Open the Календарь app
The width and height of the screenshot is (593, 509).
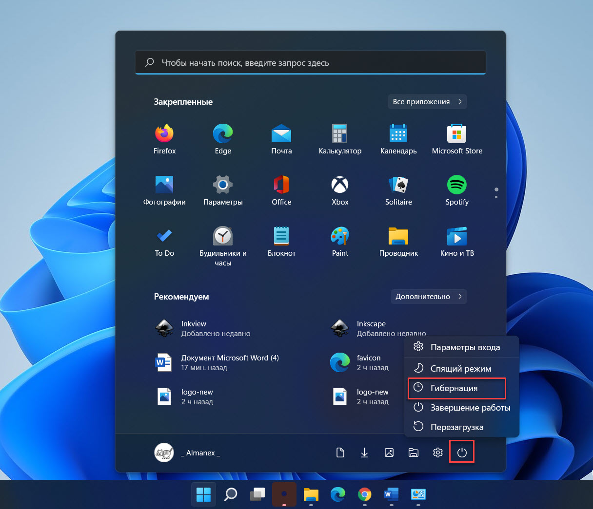tap(398, 140)
